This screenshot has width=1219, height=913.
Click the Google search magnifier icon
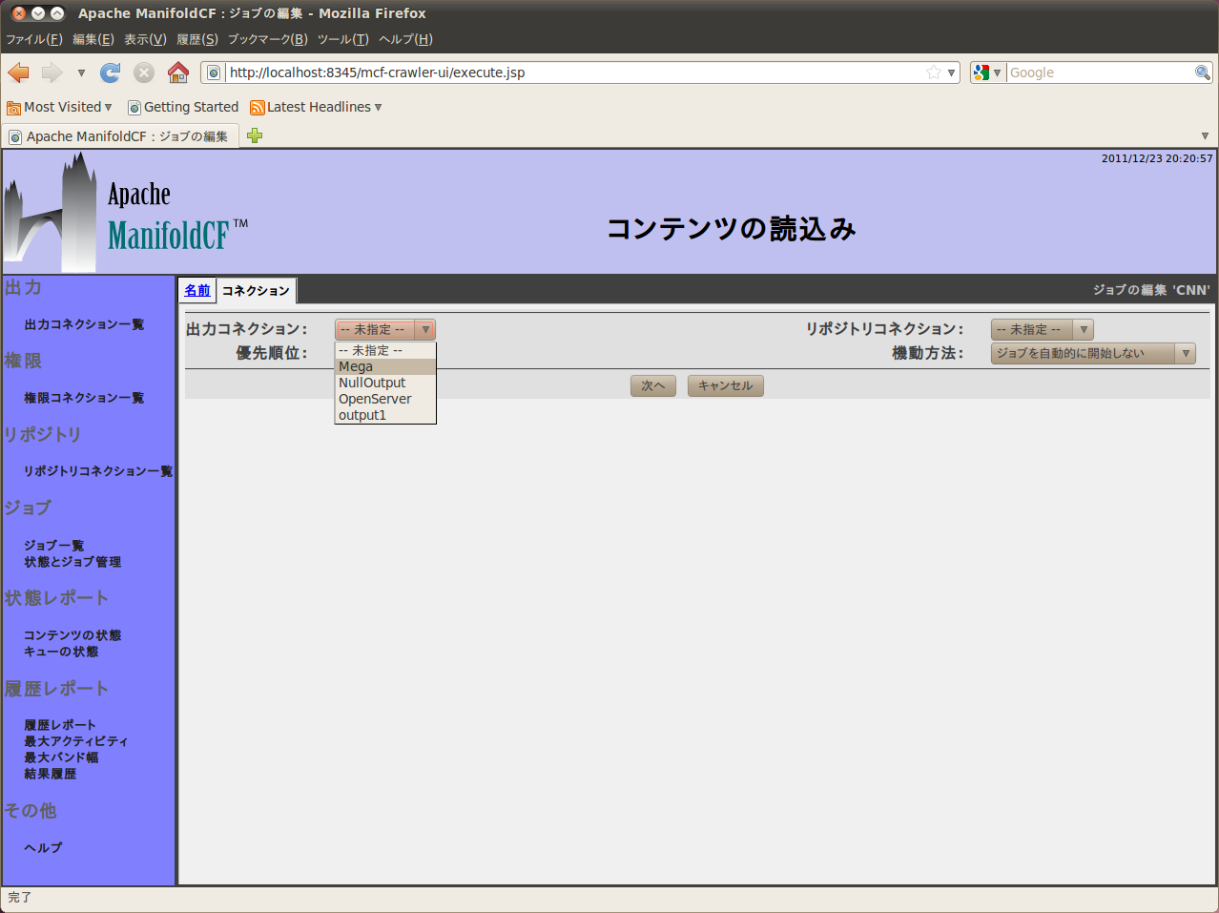(1202, 73)
